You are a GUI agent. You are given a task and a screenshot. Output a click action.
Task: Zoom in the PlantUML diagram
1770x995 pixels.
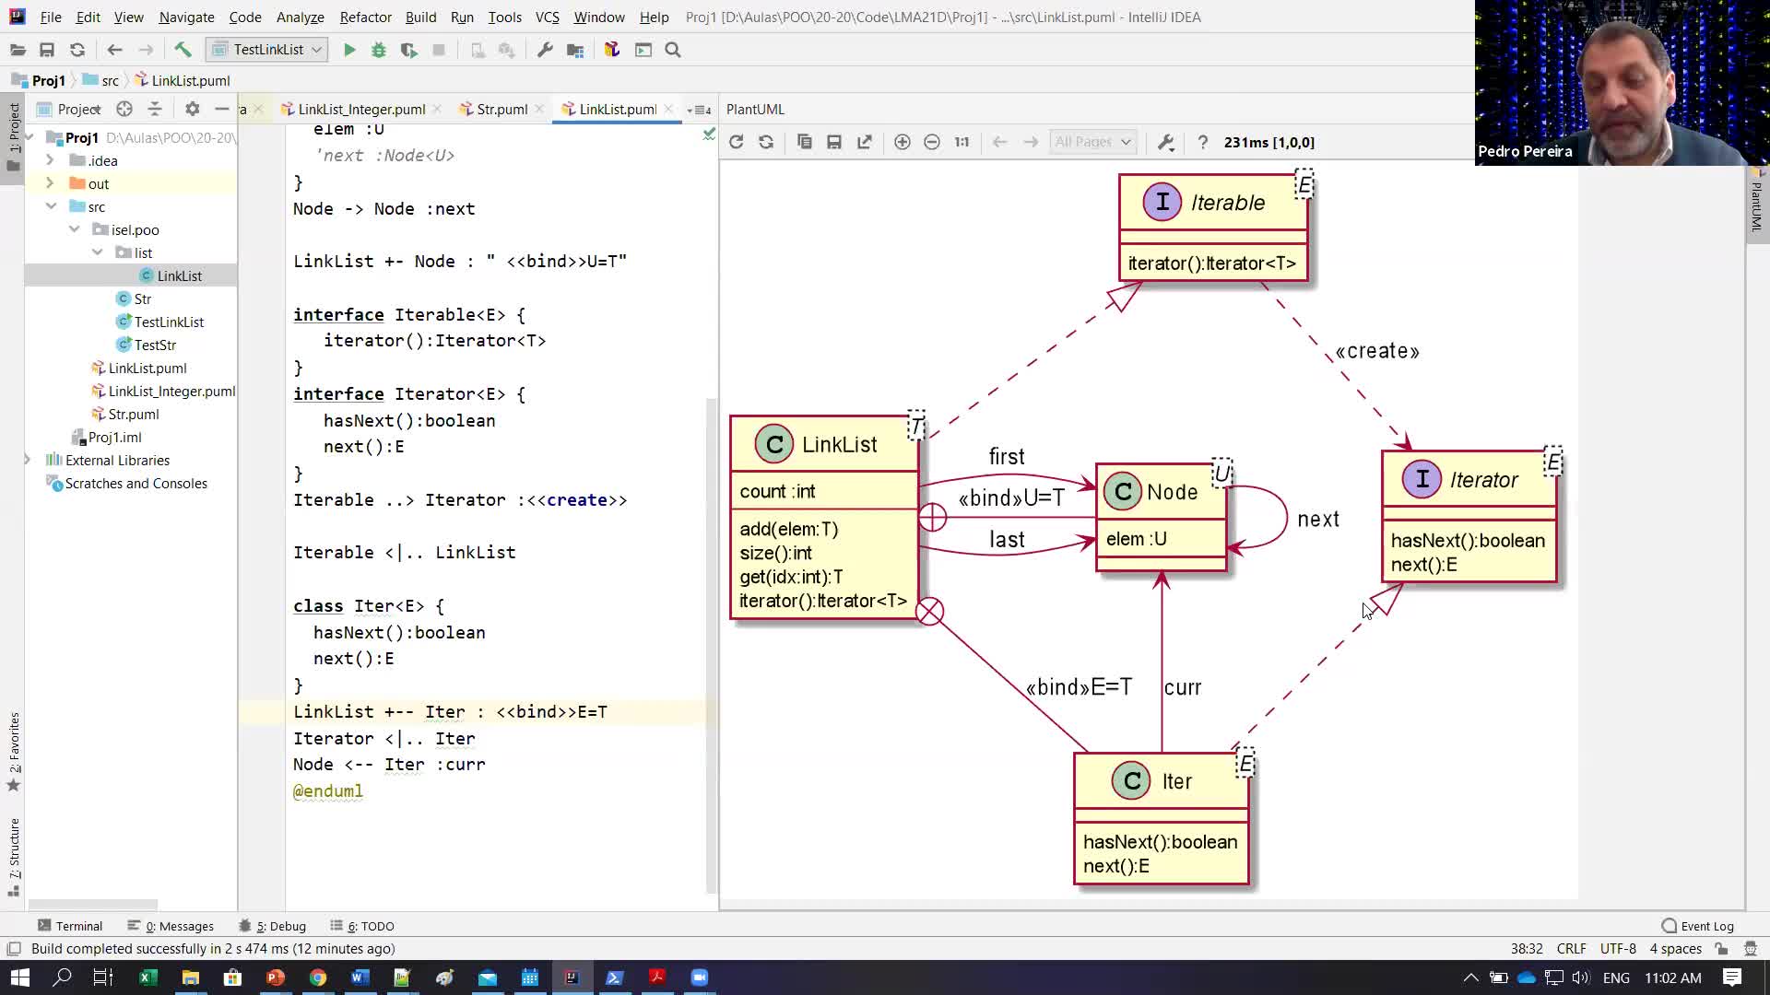tap(902, 142)
